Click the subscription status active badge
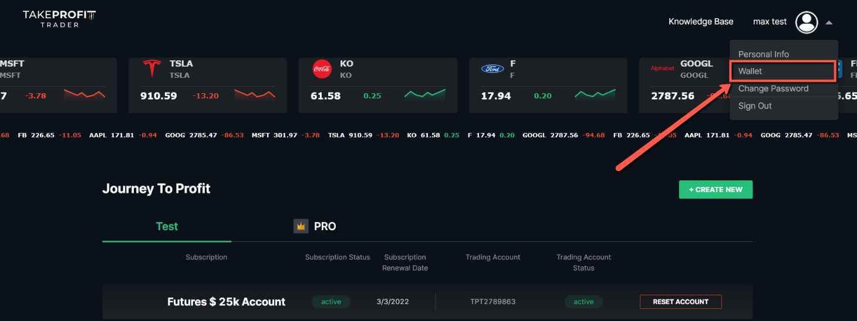This screenshot has width=857, height=321. (331, 302)
